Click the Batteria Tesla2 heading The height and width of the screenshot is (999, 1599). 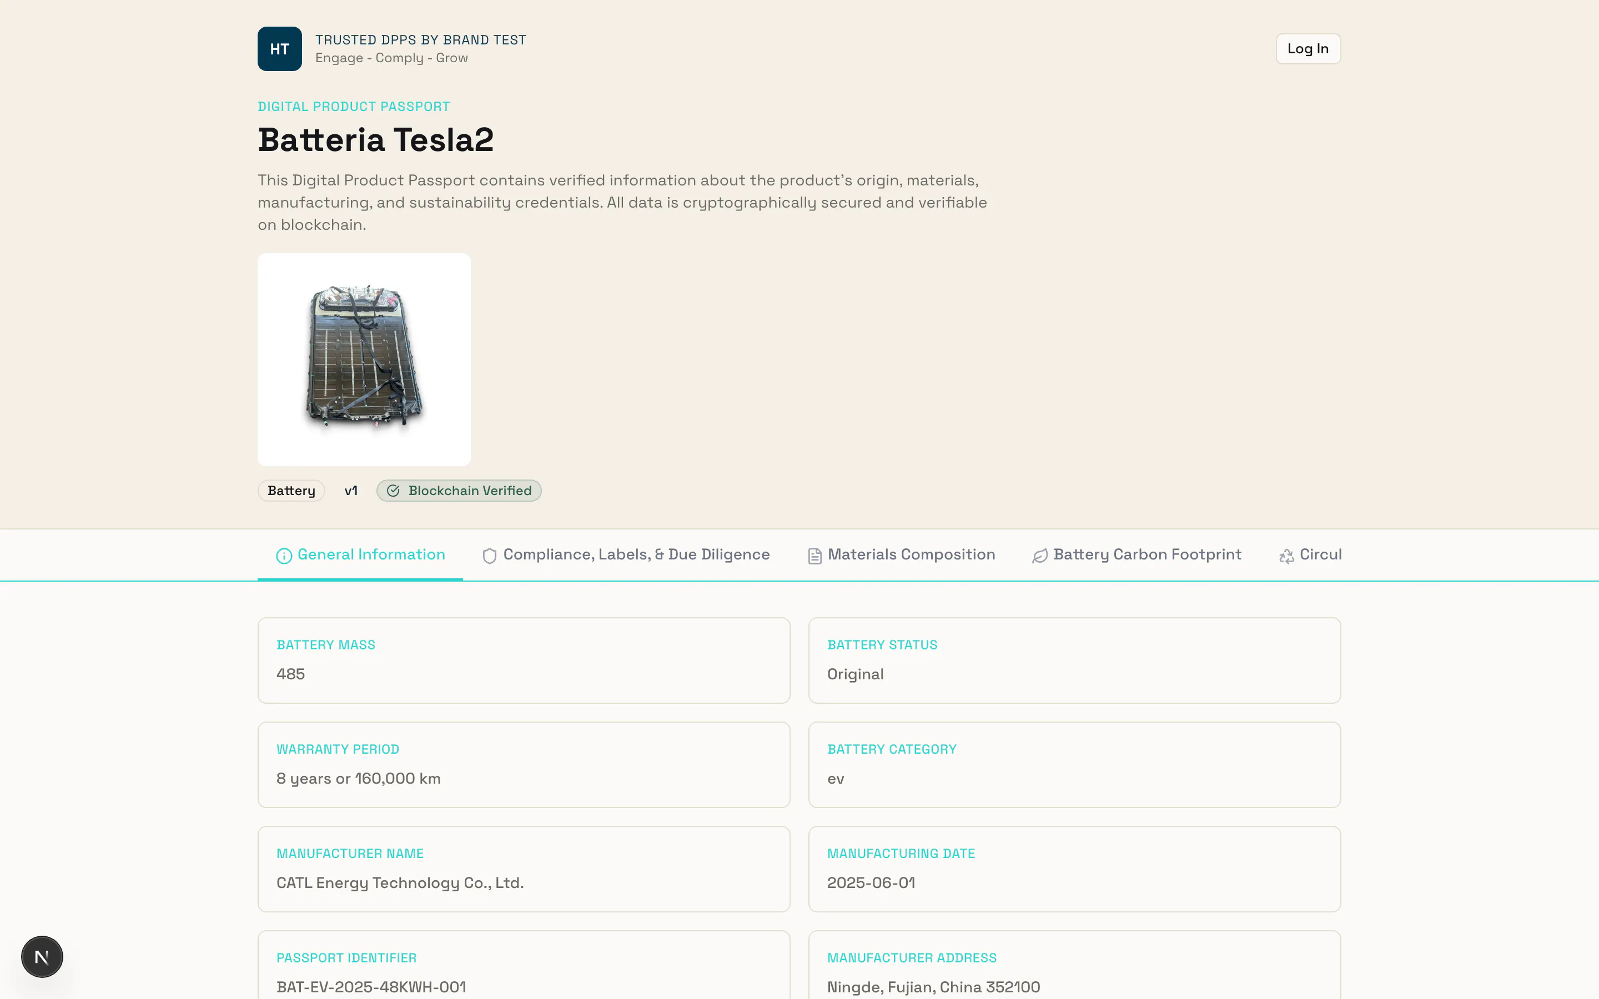click(376, 139)
